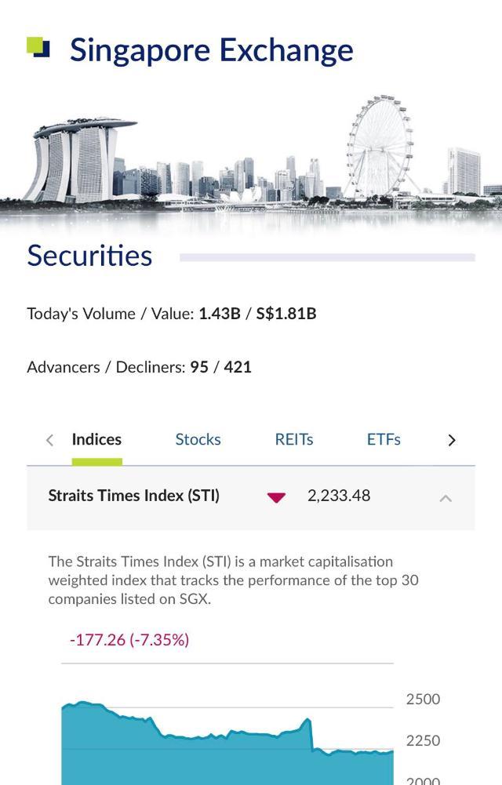This screenshot has height=785, width=502.
Task: Click the blue STI area chart
Action: 227,753
